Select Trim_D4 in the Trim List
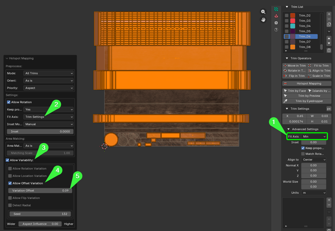This screenshot has width=335, height=231. tap(305, 26)
